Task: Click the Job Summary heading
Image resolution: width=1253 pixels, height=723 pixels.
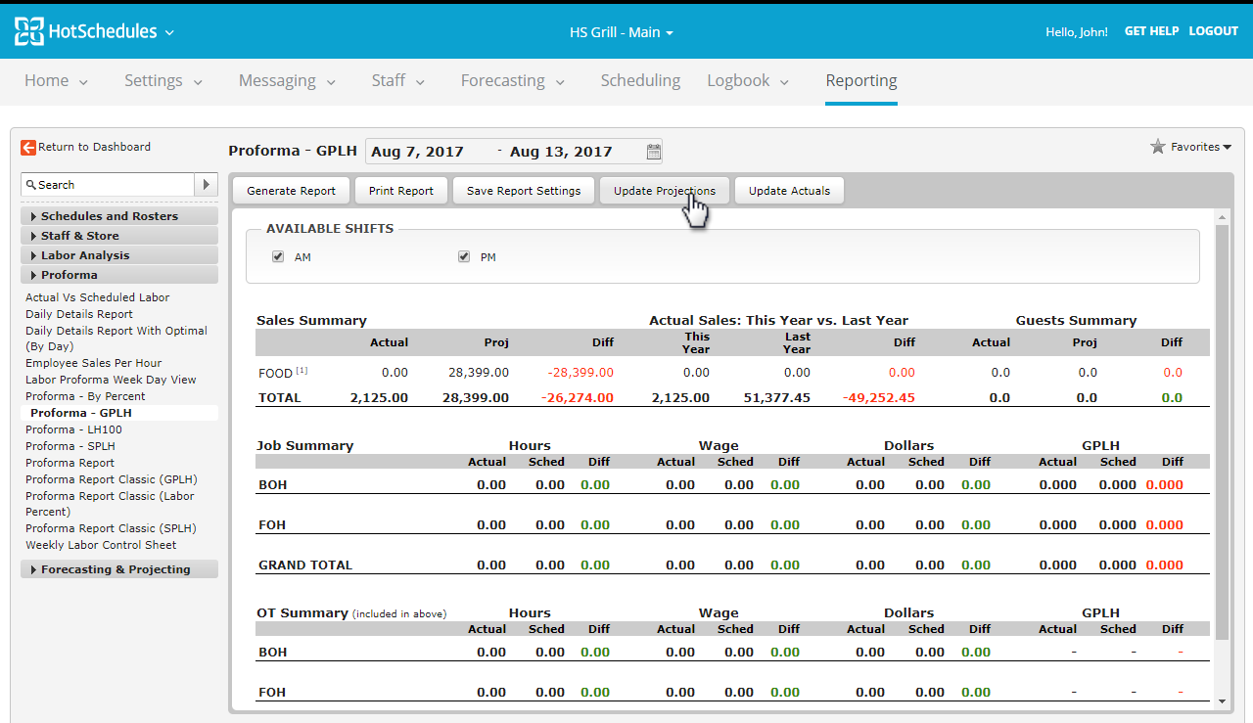Action: pyautogui.click(x=304, y=446)
